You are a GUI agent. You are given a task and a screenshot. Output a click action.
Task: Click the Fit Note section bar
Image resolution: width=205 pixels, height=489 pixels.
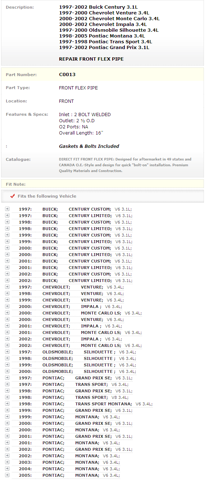coord(102,184)
